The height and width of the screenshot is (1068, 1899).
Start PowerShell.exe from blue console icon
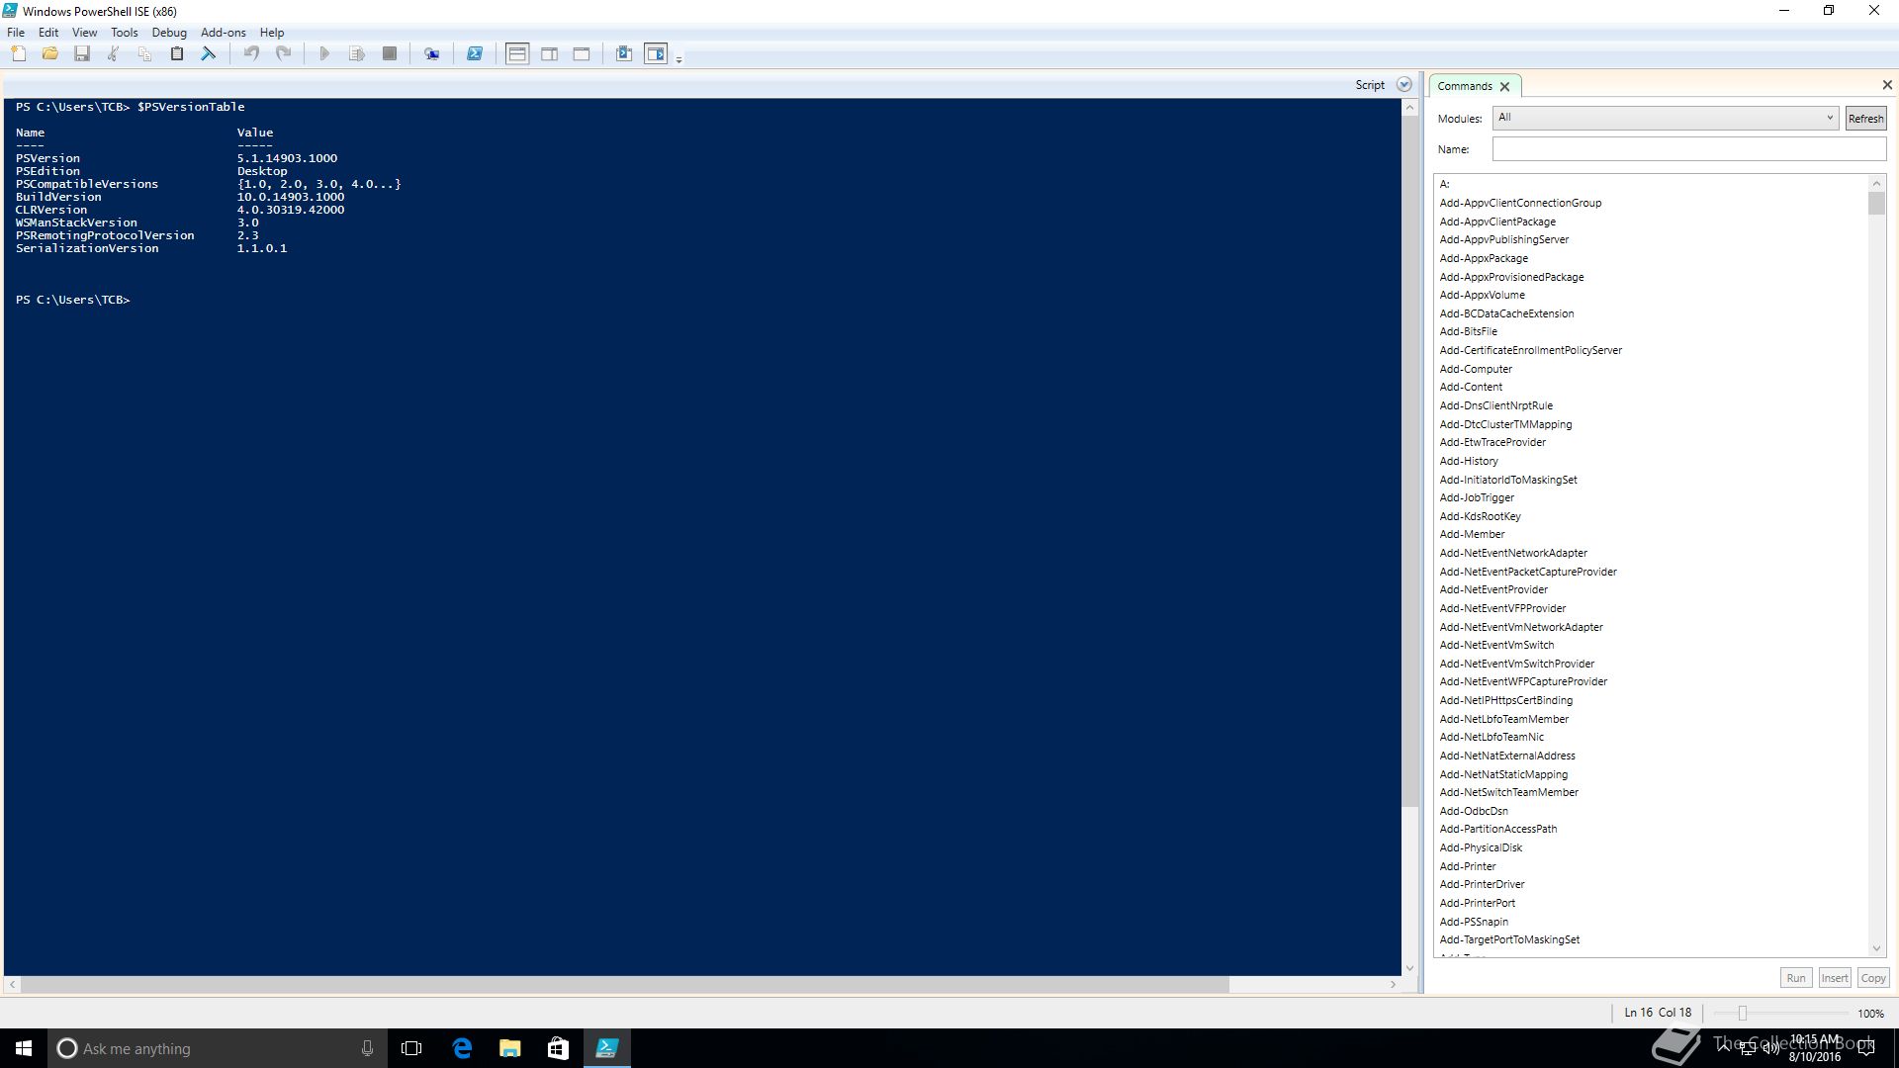[475, 53]
